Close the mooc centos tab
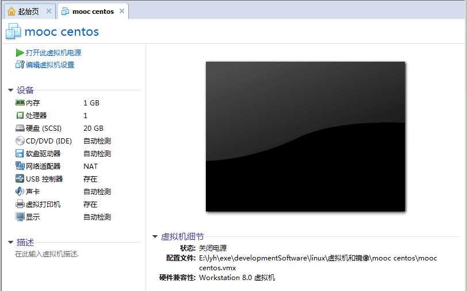 click(122, 11)
